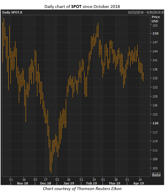The width and height of the screenshot is (165, 193).
Task: Click the 108 price axis label
Action: click(x=155, y=159)
